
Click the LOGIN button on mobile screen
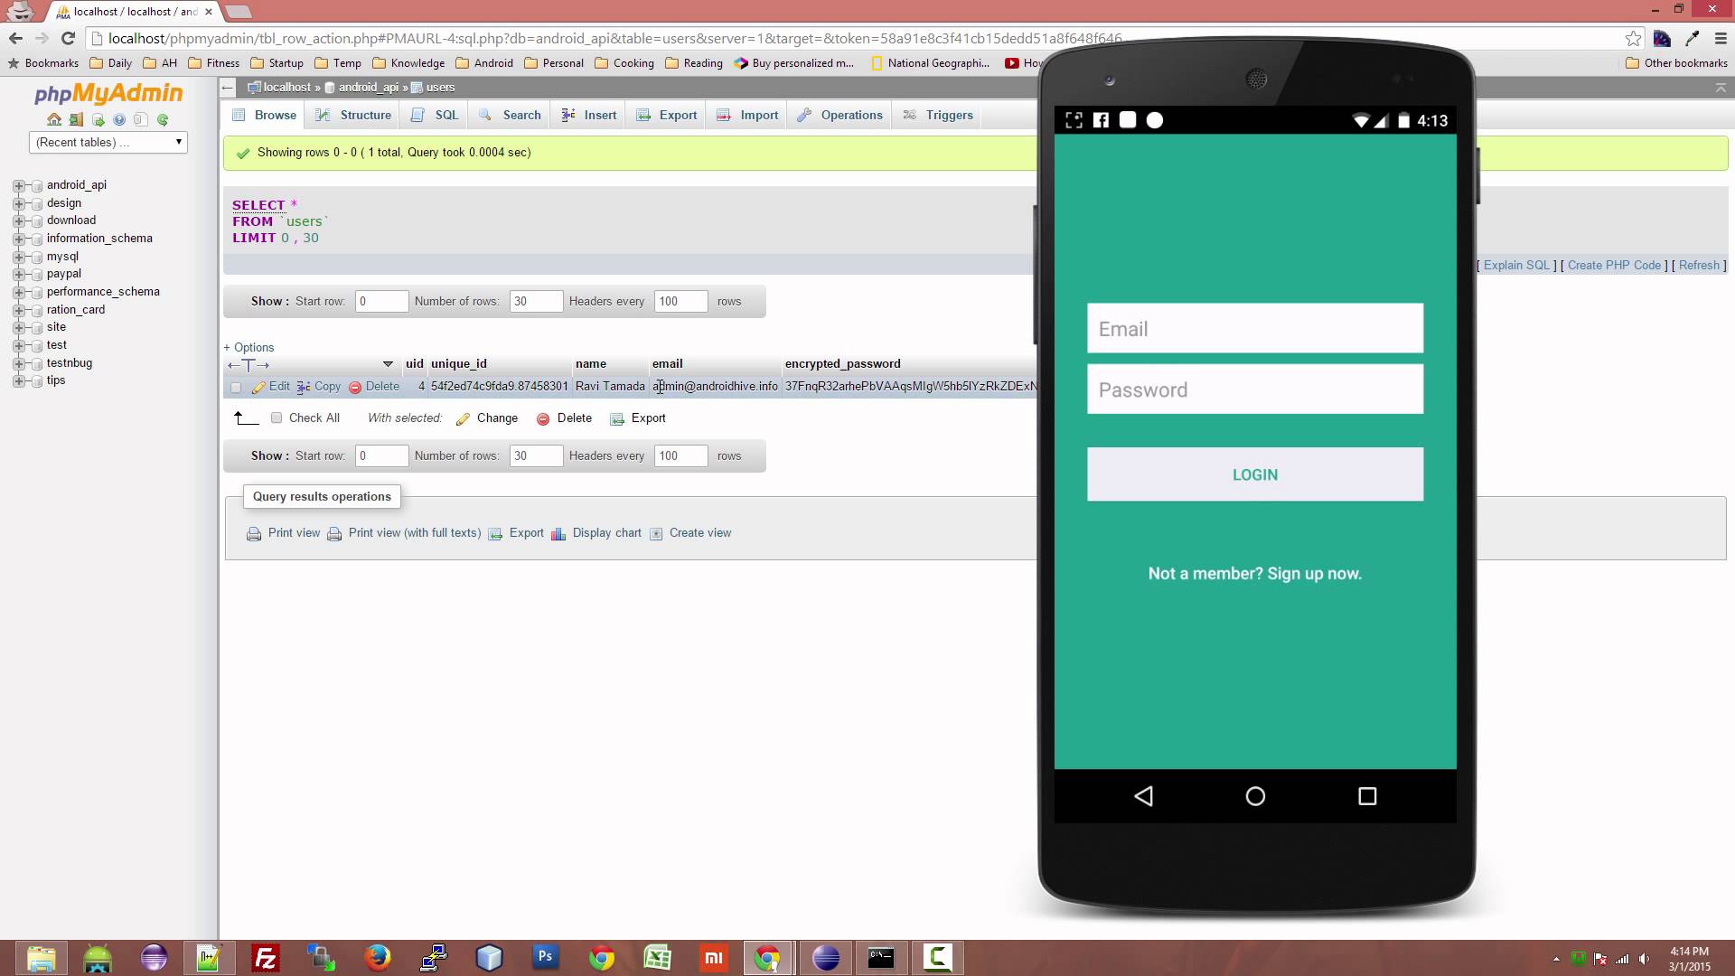pos(1255,474)
